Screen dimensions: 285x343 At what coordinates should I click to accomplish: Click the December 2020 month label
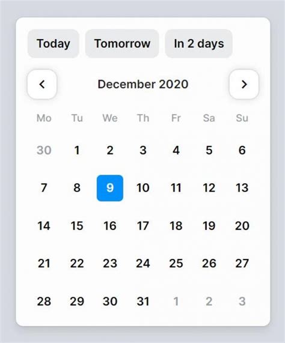[143, 84]
